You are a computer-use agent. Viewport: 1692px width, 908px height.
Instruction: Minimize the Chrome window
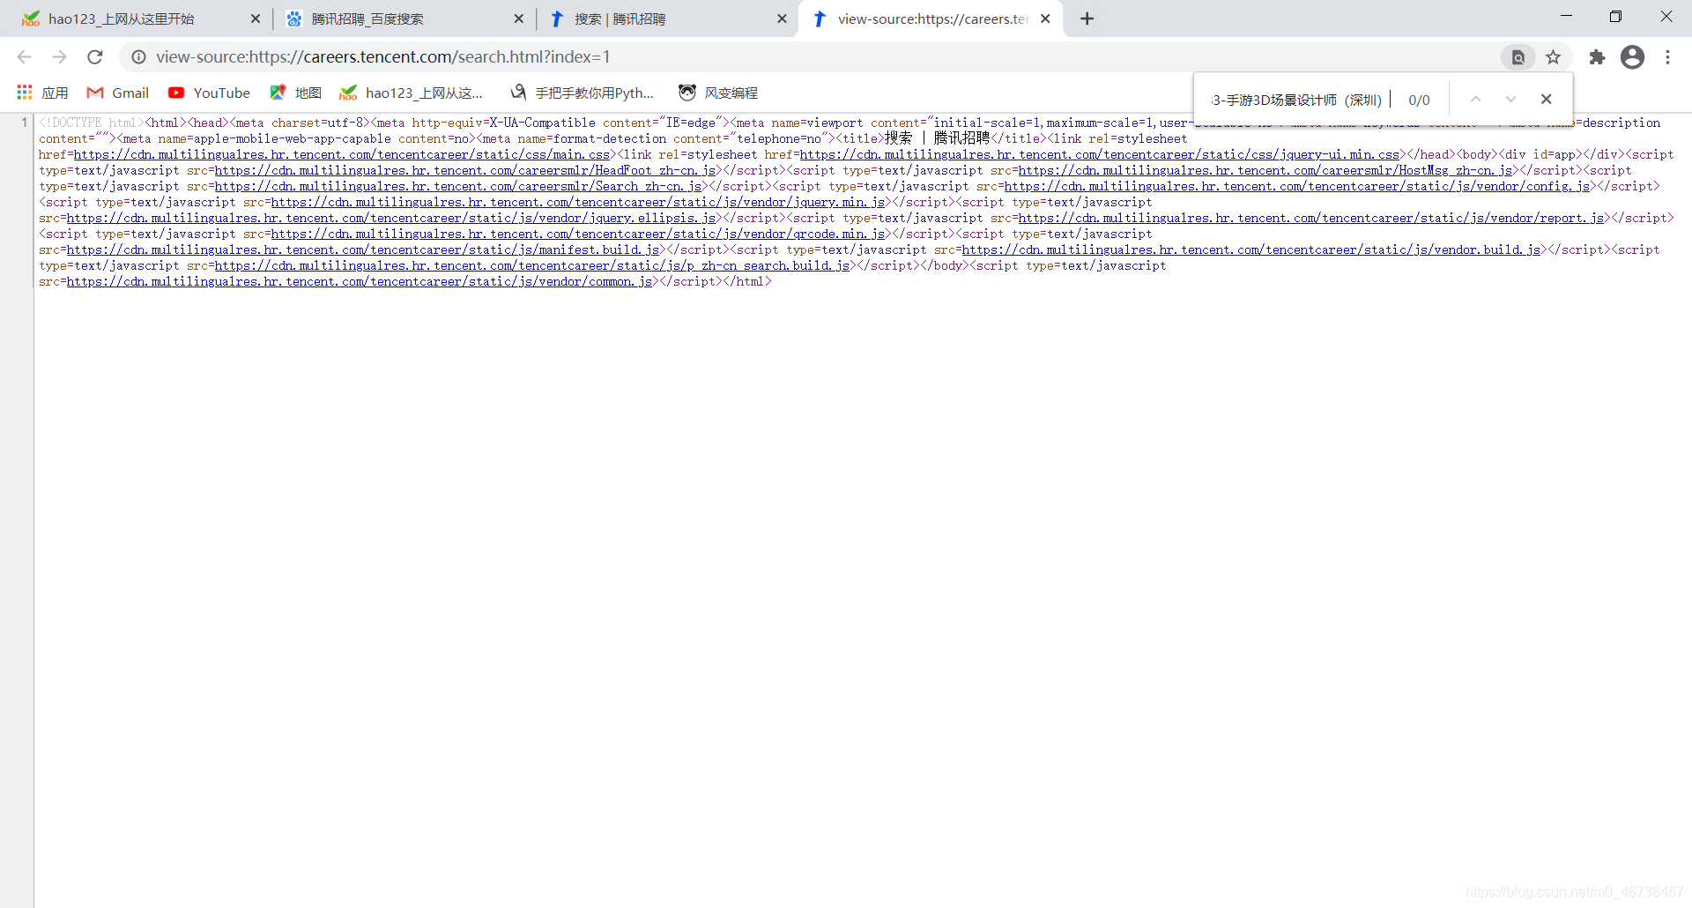[x=1566, y=17]
